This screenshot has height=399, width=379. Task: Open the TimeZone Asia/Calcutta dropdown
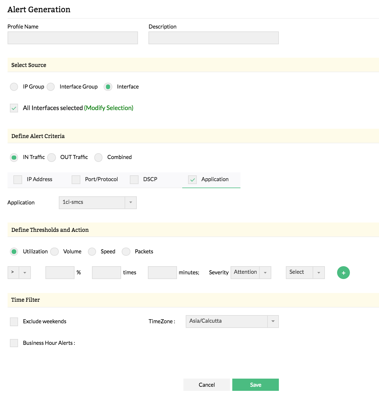[232, 322]
